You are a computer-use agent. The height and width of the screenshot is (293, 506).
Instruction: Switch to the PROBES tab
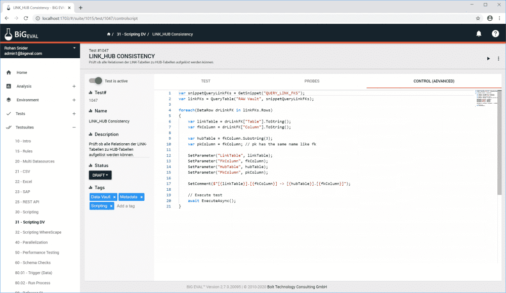point(312,80)
